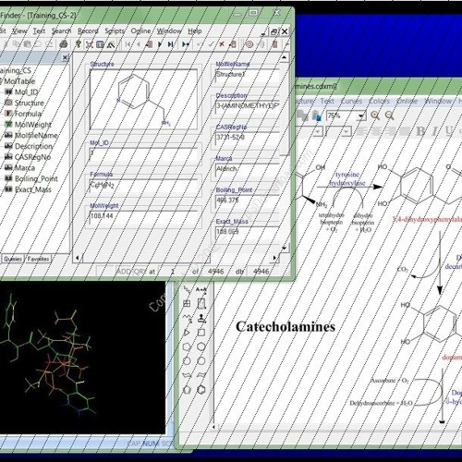Click the Structure box with pyridine molecule

pyautogui.click(x=143, y=100)
